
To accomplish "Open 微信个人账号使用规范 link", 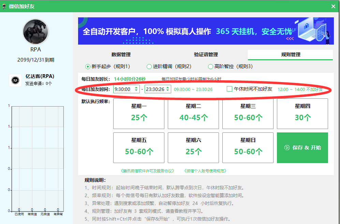I will pyautogui.click(x=205, y=171).
